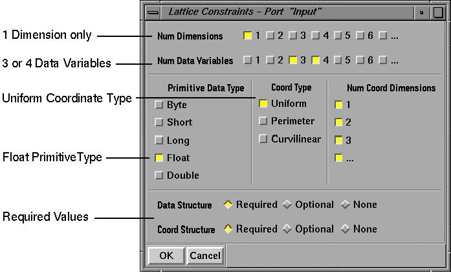Open the window menu button in title bar
This screenshot has height=272, width=451.
[x=152, y=12]
